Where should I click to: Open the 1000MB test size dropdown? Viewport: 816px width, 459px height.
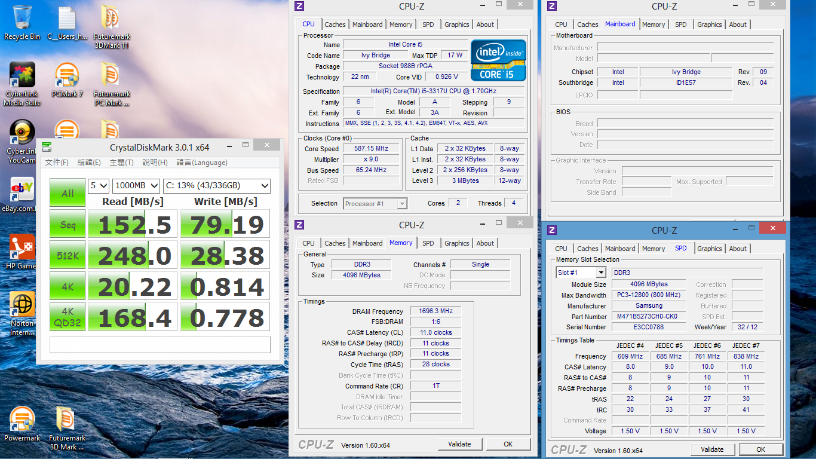coord(136,185)
